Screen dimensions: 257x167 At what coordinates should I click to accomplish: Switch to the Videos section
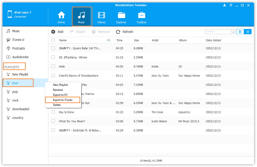click(x=101, y=15)
